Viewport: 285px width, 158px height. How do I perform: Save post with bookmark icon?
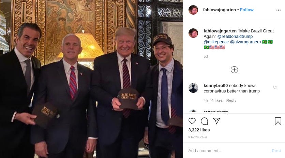[278, 121]
